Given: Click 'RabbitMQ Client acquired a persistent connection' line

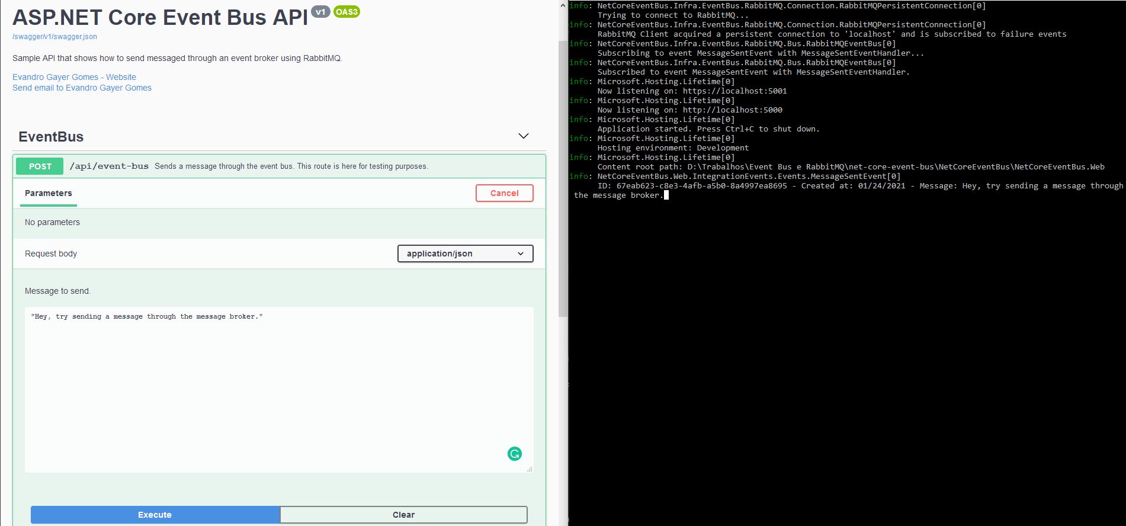Looking at the screenshot, I should 832,34.
